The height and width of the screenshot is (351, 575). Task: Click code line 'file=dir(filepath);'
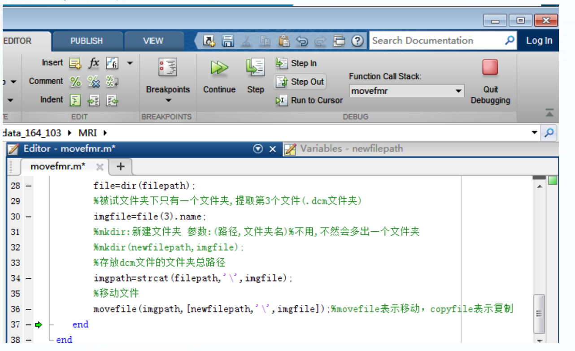[x=144, y=186]
